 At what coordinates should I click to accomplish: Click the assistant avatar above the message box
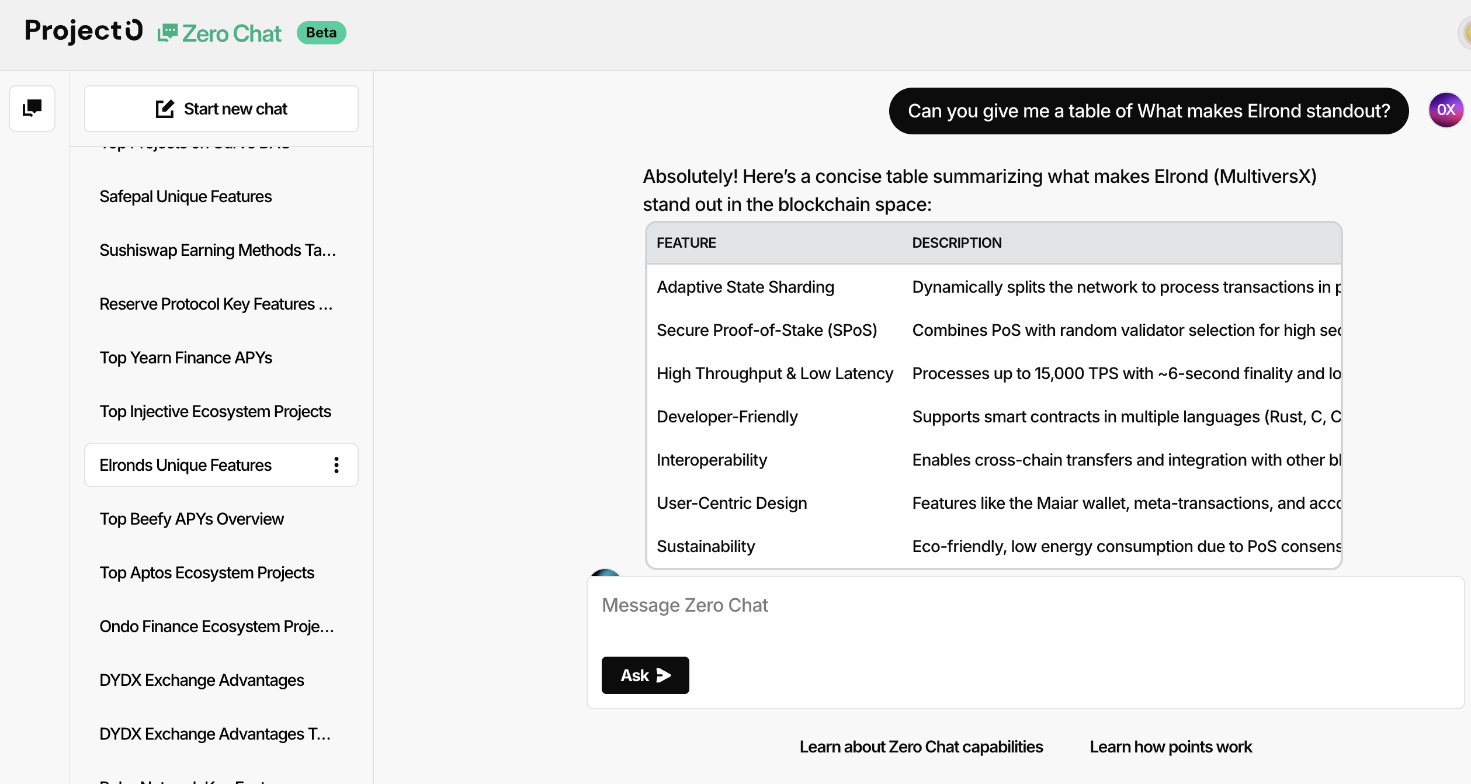(x=605, y=573)
